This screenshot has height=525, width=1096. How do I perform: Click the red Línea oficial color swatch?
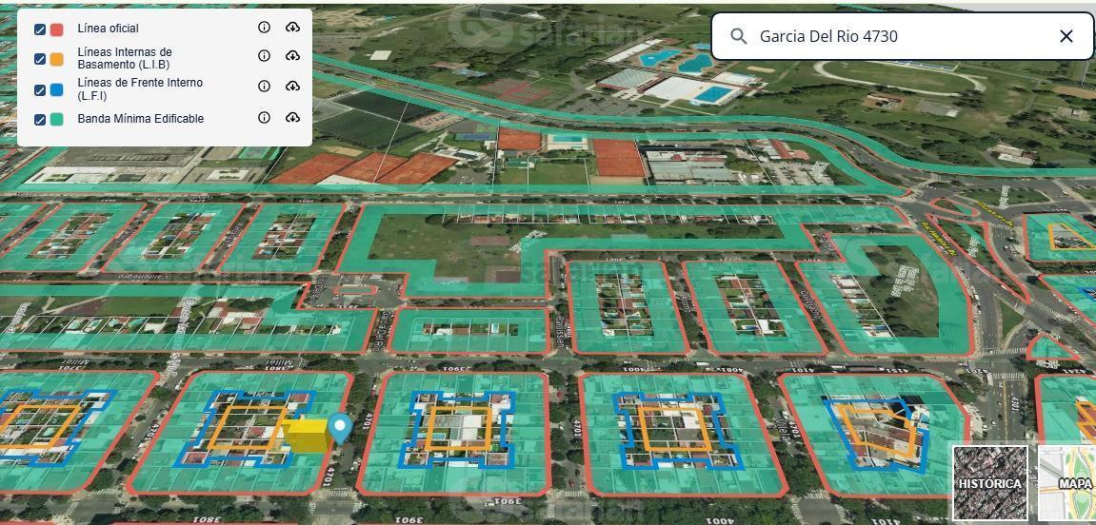56,29
